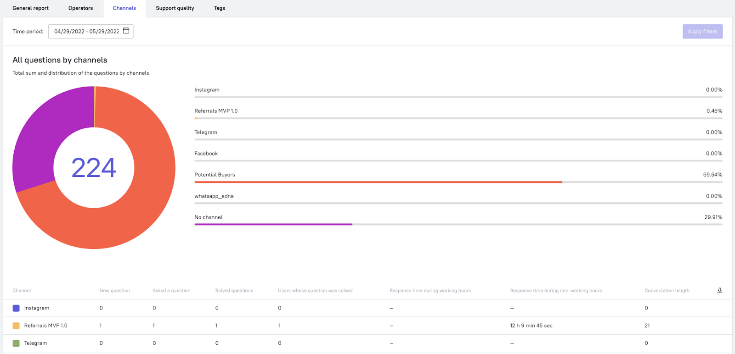
Task: Click the Referrals MVP 1.0 bar
Action: (458, 118)
